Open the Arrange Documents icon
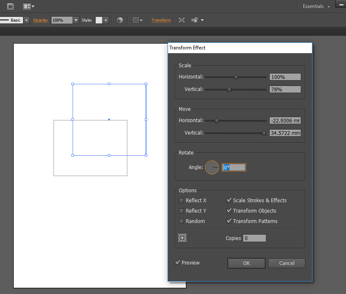This screenshot has height=294, width=346. coord(27,6)
